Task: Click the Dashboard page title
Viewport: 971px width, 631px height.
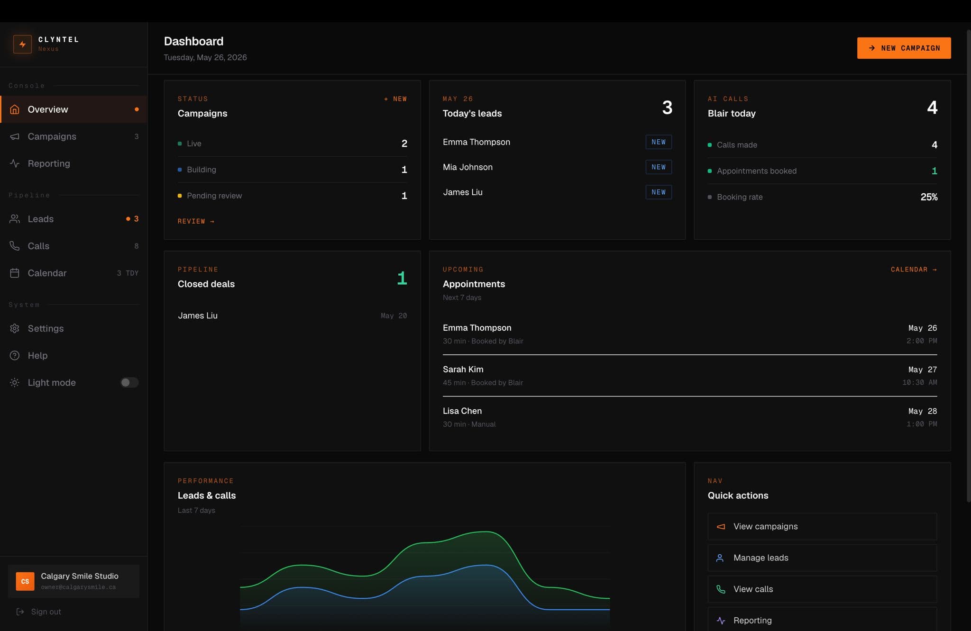Action: tap(193, 41)
